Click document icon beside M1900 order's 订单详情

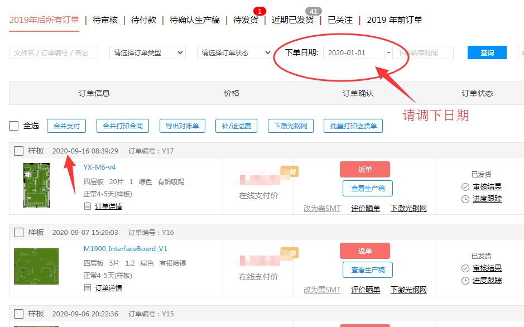tap(87, 288)
